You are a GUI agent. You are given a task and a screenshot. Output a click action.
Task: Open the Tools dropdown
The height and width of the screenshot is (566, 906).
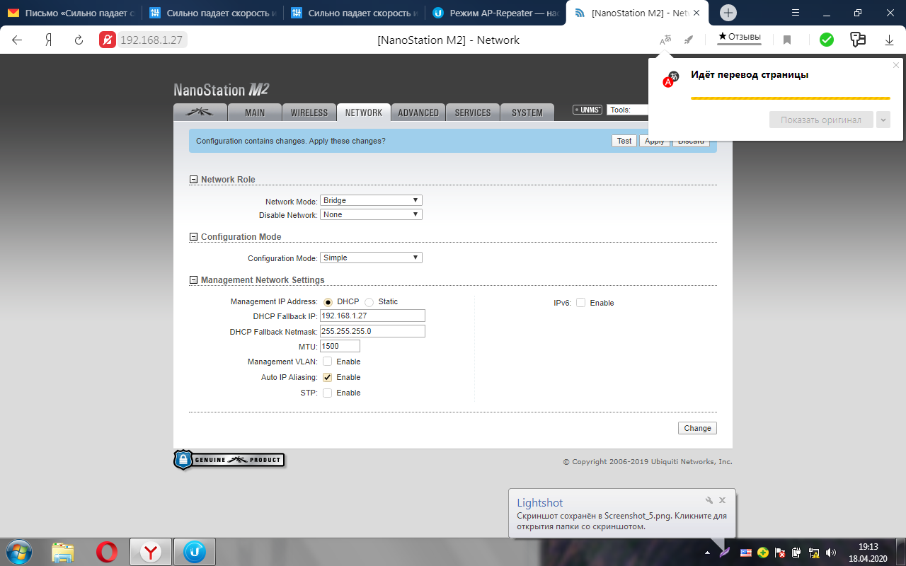[628, 110]
